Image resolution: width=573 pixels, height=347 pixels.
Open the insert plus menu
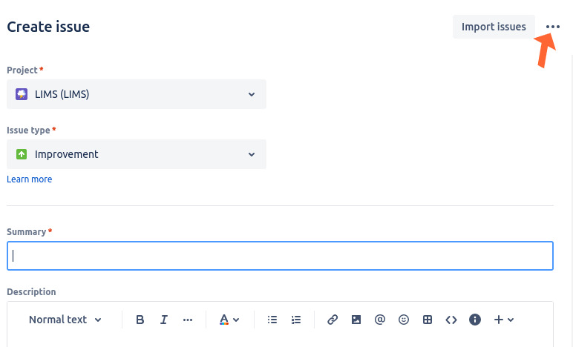tap(504, 320)
